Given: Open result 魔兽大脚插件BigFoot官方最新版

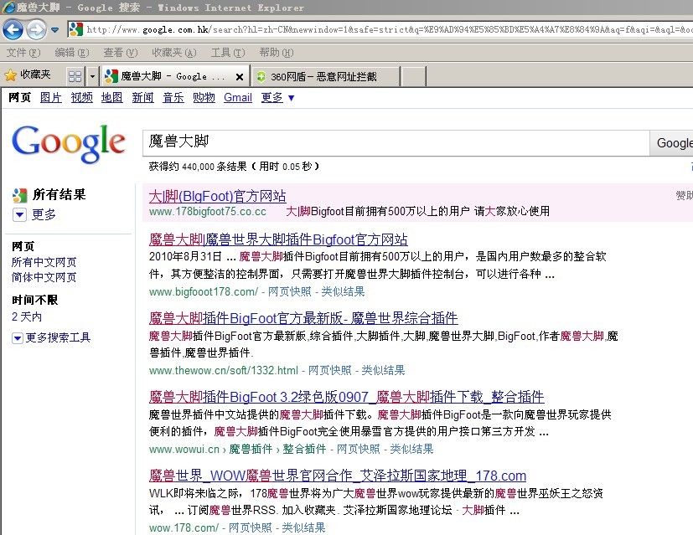Looking at the screenshot, I should 303,318.
